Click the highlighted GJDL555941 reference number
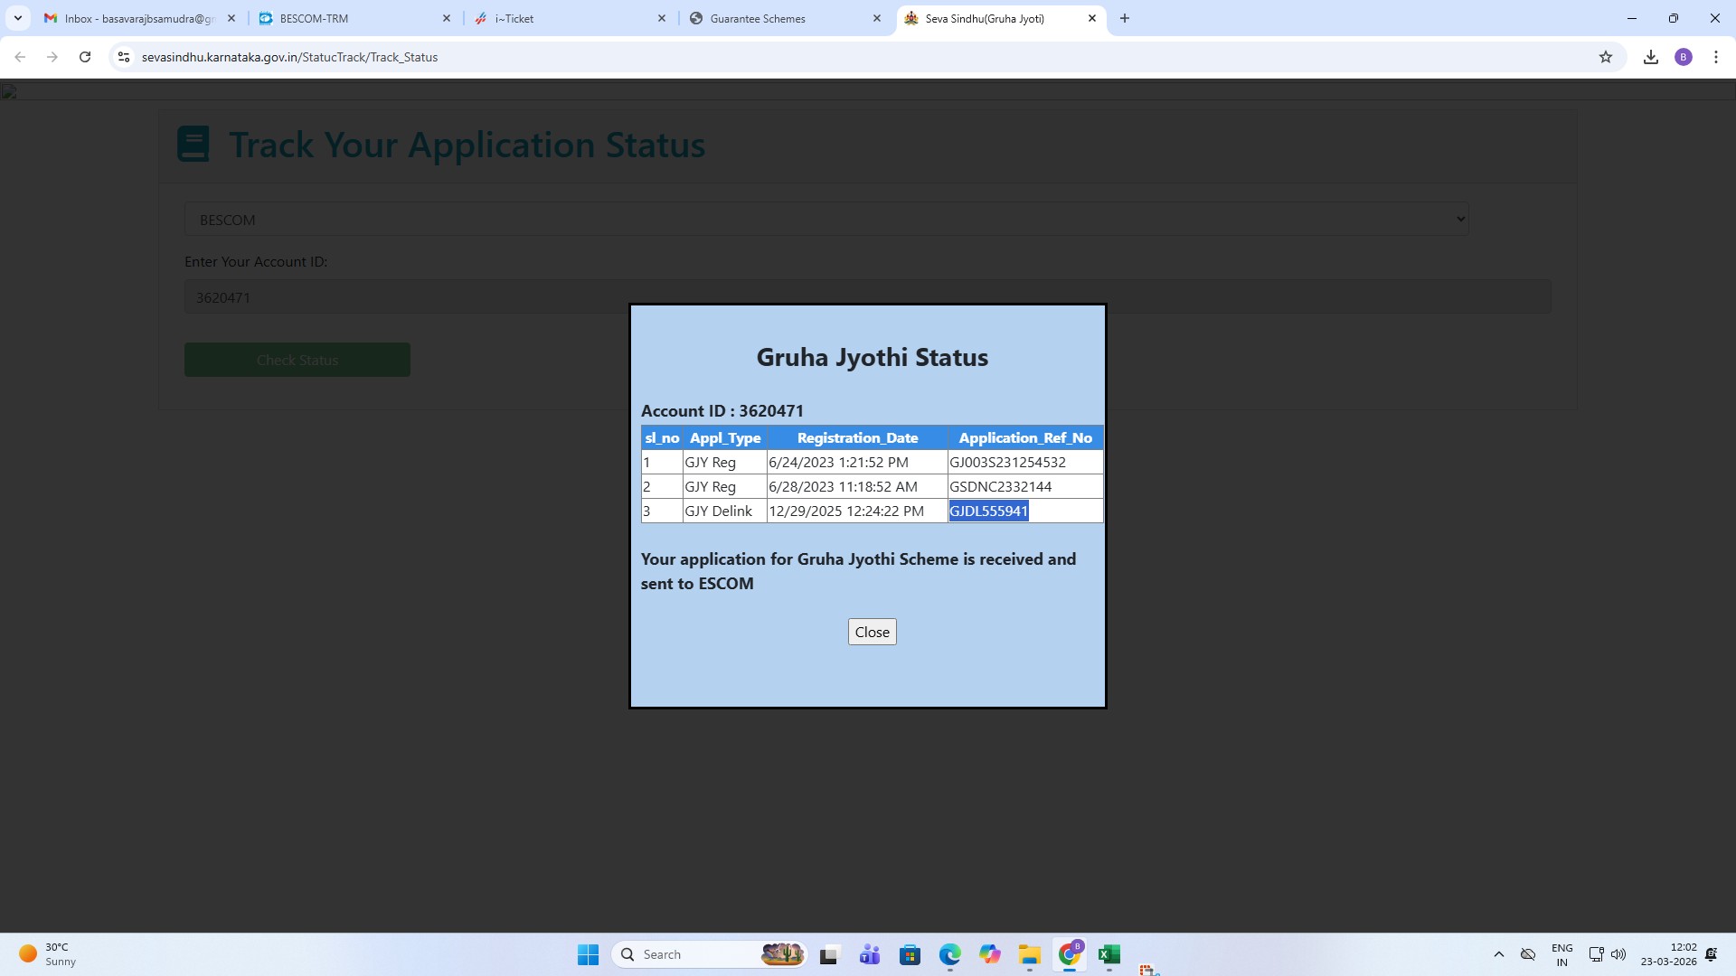 (988, 511)
